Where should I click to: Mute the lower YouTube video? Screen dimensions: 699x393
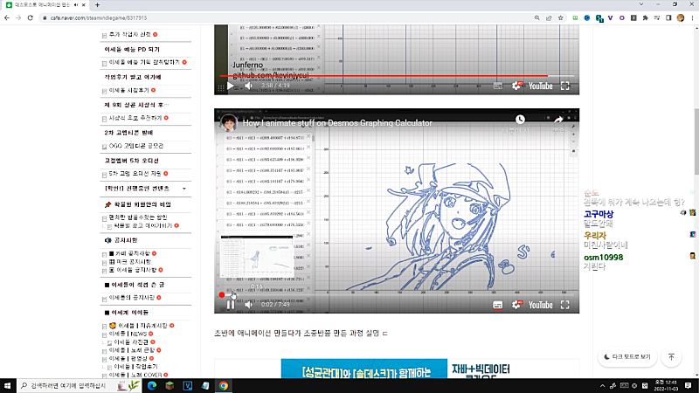(x=248, y=305)
